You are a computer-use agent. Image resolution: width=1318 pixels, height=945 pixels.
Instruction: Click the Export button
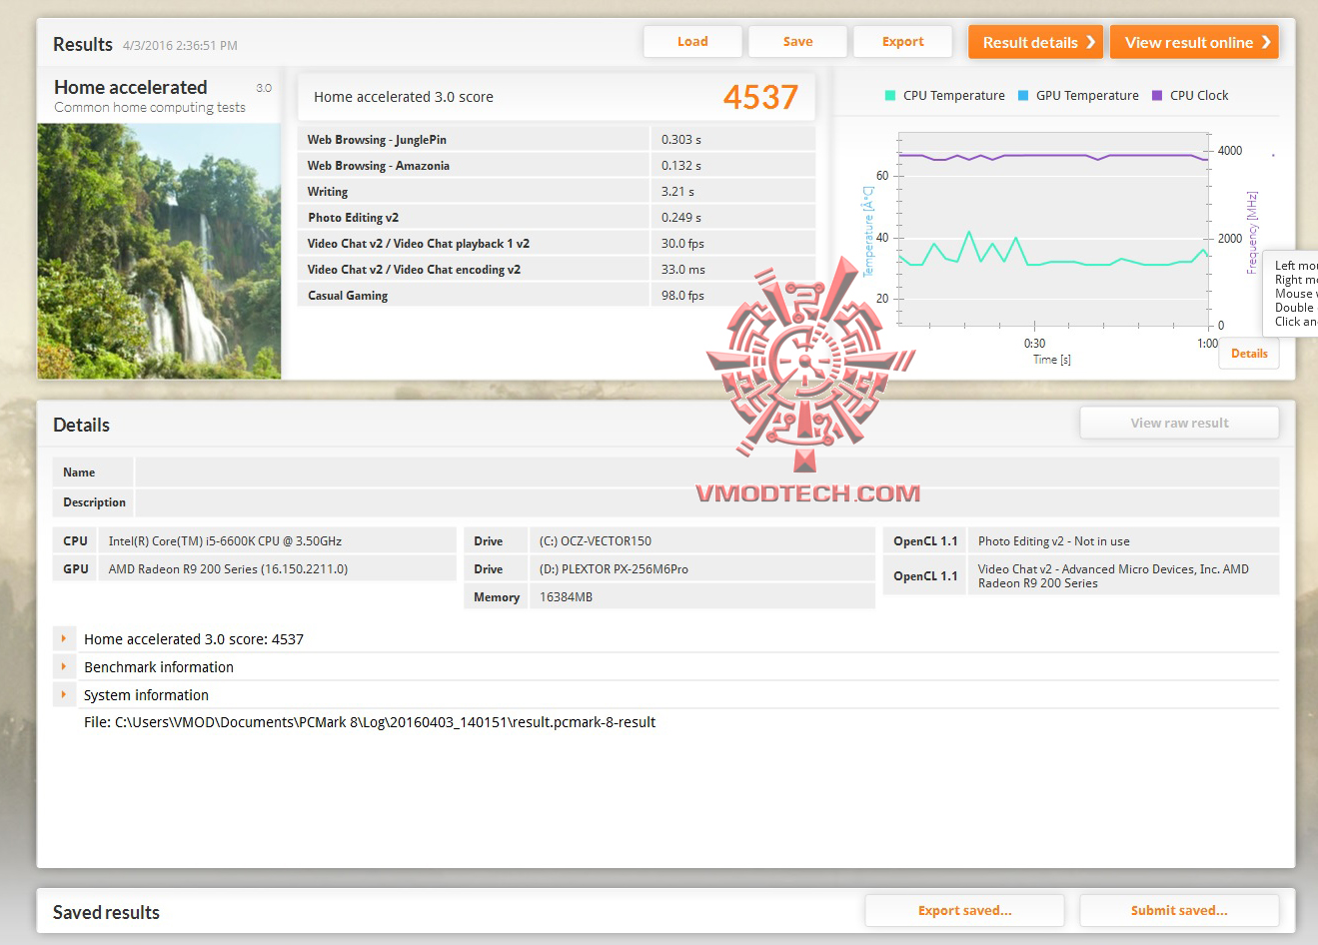click(x=902, y=42)
